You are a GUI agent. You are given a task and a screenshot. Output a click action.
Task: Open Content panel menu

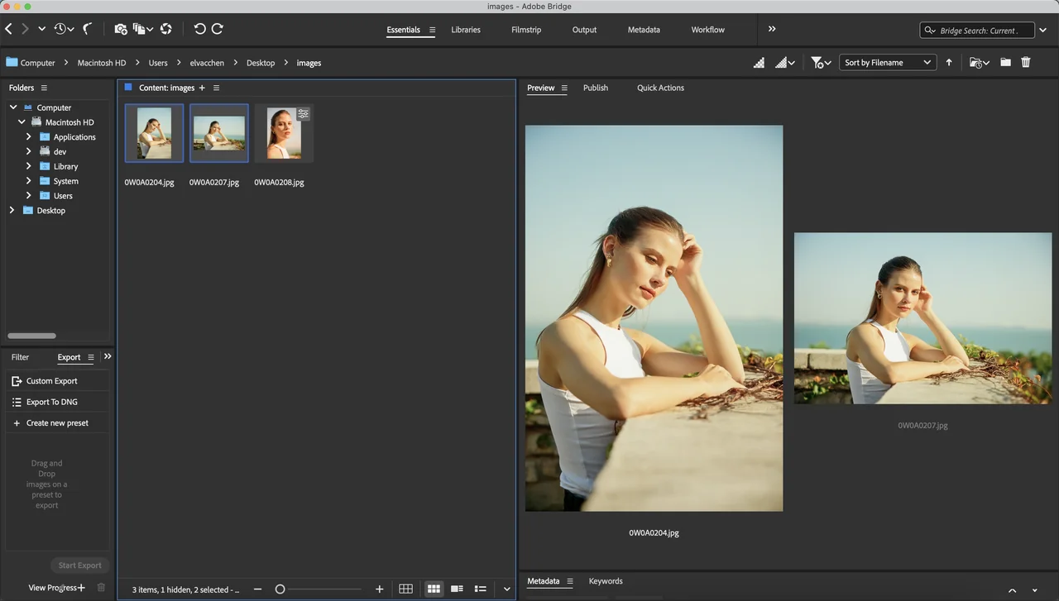pos(216,88)
